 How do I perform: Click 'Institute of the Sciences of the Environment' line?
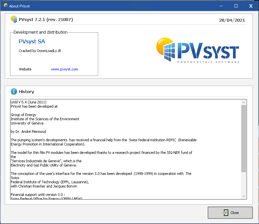click(45, 119)
